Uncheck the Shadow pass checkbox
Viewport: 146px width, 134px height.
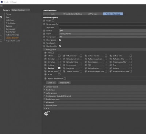tap(59, 68)
